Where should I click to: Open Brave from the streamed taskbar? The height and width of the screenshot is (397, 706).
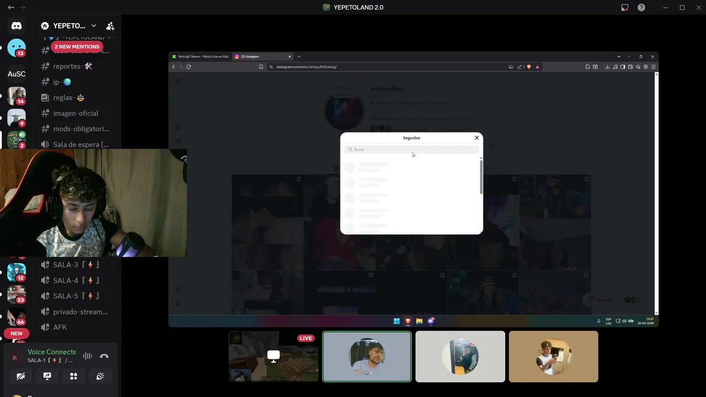coord(408,321)
